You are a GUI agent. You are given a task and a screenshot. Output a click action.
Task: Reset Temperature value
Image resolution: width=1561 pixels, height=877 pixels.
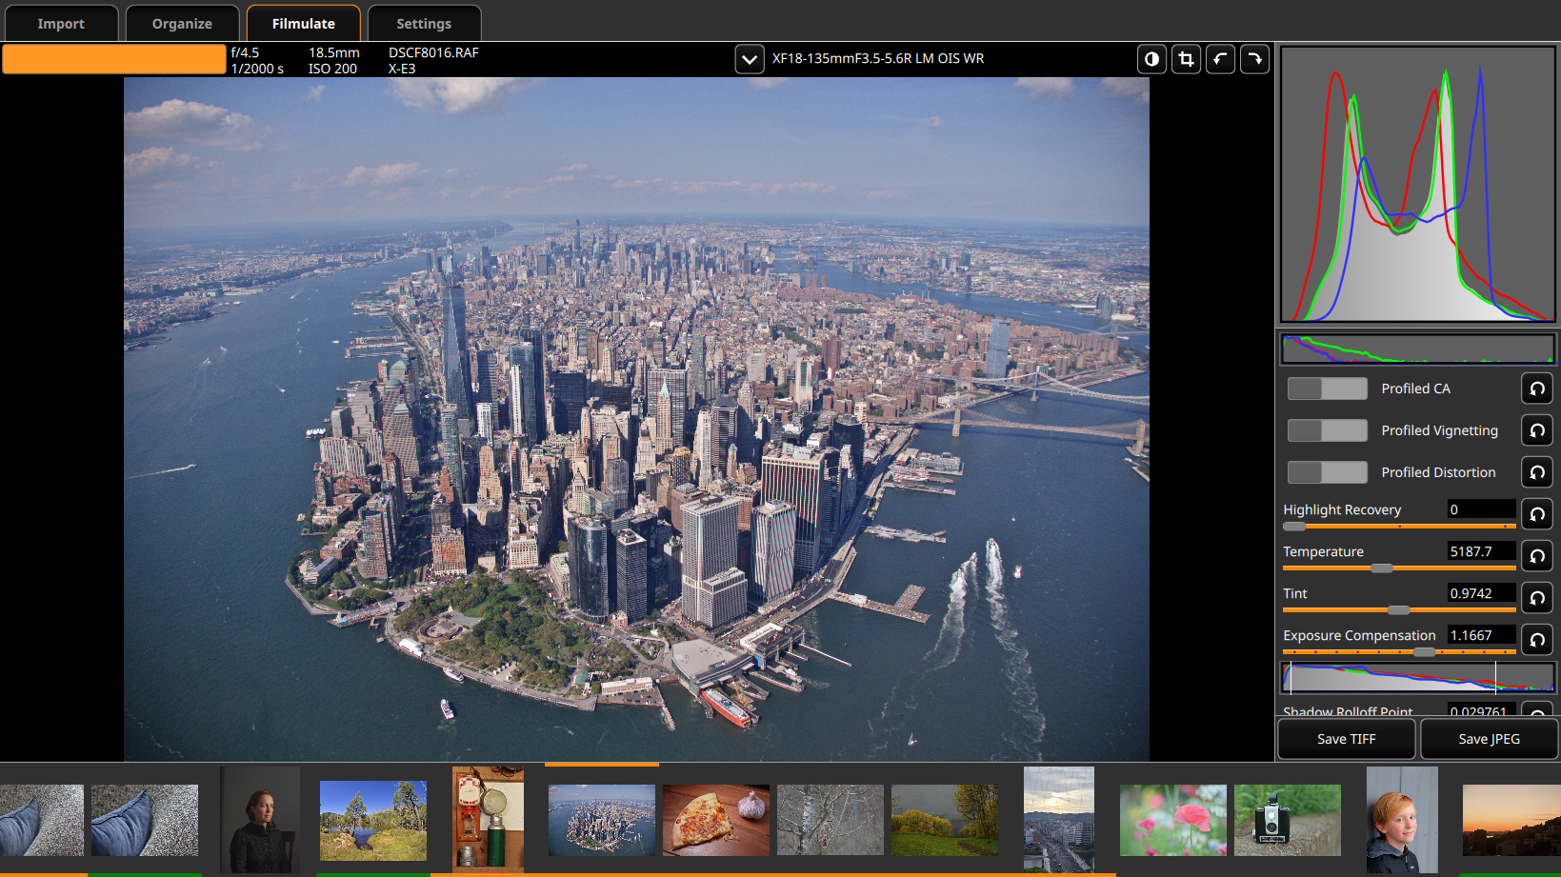1536,556
